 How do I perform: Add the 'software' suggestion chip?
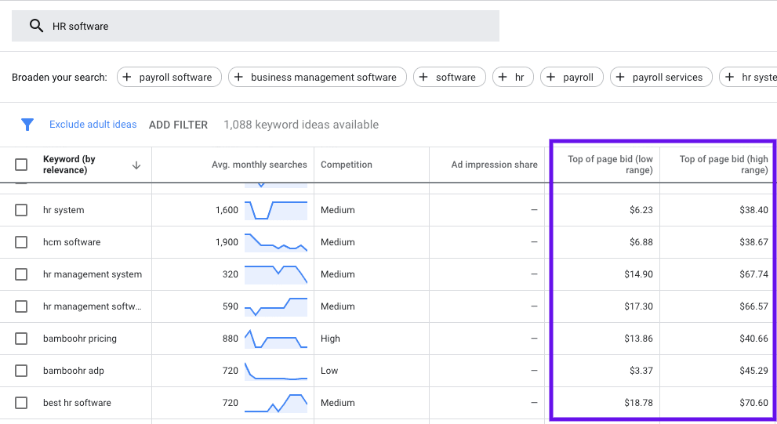click(449, 77)
